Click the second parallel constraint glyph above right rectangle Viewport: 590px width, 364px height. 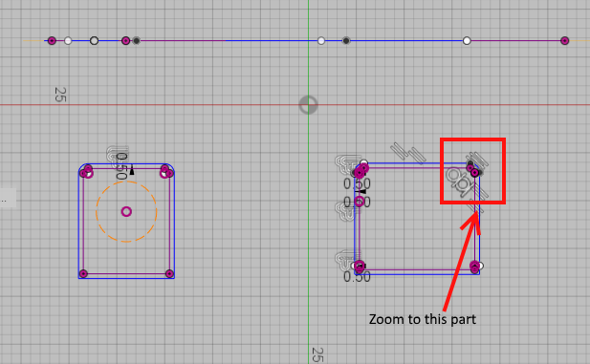(417, 156)
